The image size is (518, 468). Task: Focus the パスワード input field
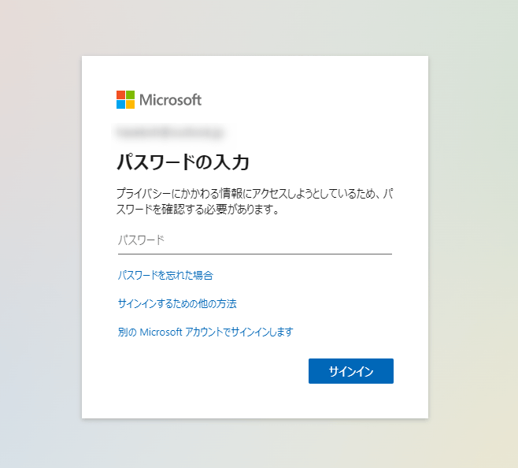pyautogui.click(x=255, y=240)
